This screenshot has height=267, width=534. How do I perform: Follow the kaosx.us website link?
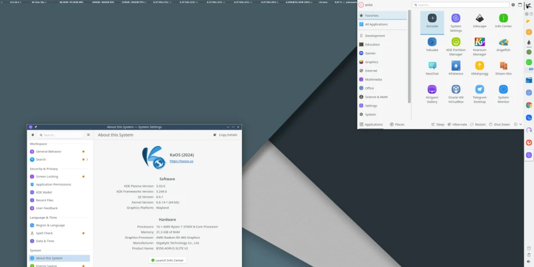[x=181, y=161]
